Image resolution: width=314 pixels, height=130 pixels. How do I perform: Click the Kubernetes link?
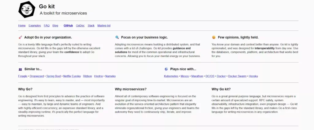pyautogui.click(x=171, y=76)
